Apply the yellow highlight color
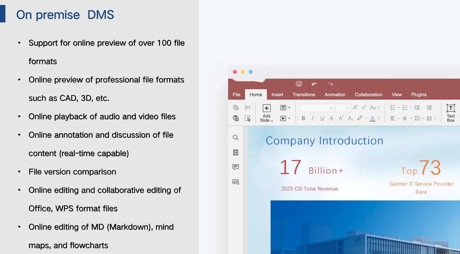The image size is (460, 254). click(x=360, y=119)
